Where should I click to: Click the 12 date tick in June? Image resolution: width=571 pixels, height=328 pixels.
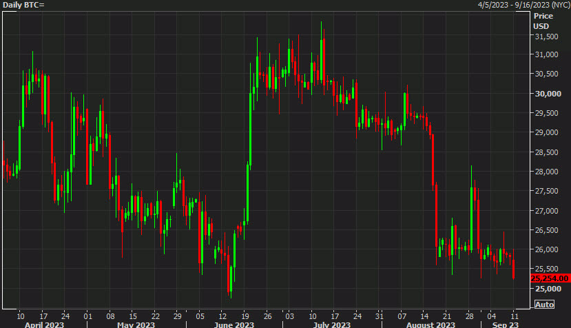click(x=222, y=316)
